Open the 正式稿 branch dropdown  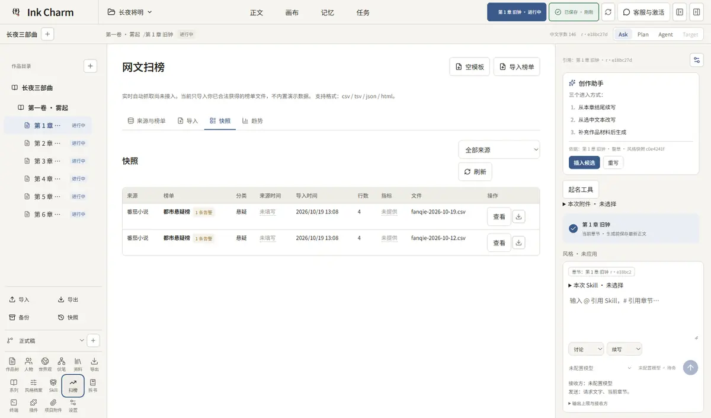tap(46, 340)
